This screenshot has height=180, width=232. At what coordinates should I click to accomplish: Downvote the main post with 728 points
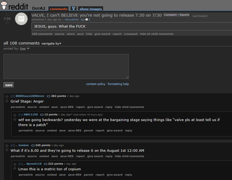[x=7, y=23]
